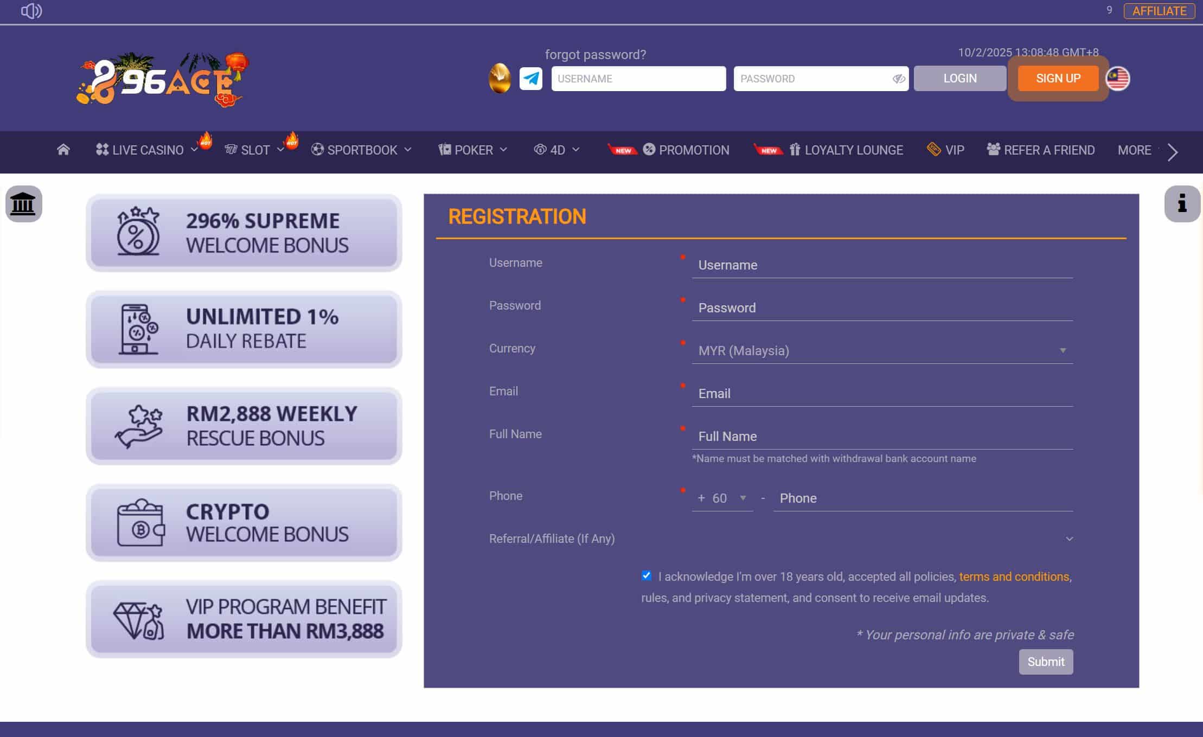Open Refer a Friend page
Screen dimensions: 1203x737
coord(1041,150)
